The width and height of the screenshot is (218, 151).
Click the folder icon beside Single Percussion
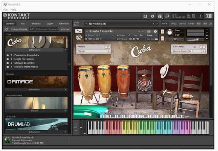coord(8,59)
